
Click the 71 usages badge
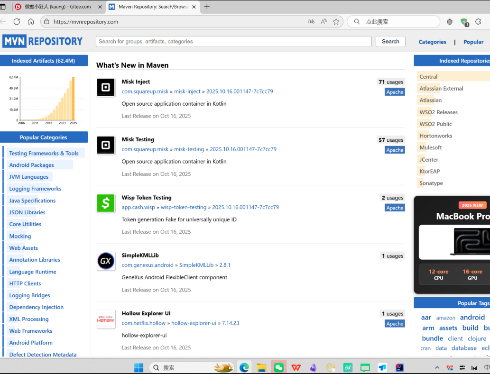pos(391,82)
